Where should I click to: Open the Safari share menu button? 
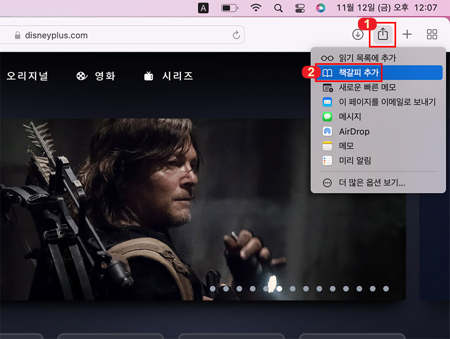click(x=383, y=34)
